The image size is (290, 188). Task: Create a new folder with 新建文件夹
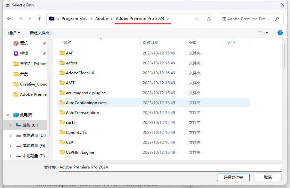(40, 33)
